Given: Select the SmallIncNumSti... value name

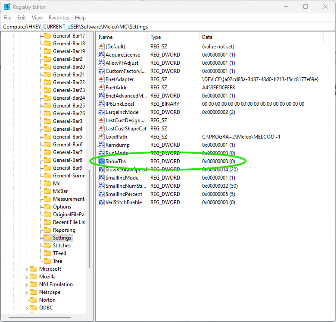Looking at the screenshot, I should [x=126, y=186].
